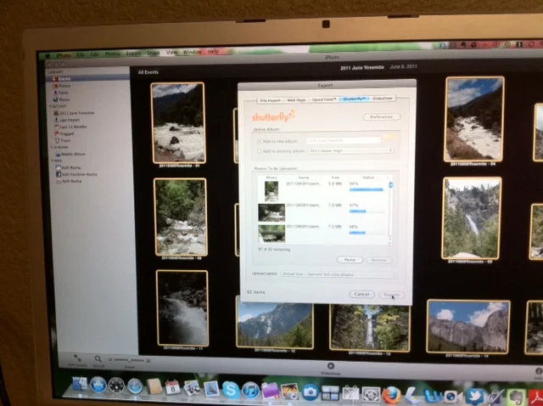The width and height of the screenshot is (543, 406).
Task: Open the iCal calendar from the Dock
Action: 173,387
